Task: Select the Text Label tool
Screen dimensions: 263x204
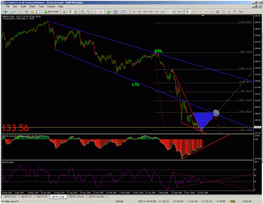Action: [235, 12]
